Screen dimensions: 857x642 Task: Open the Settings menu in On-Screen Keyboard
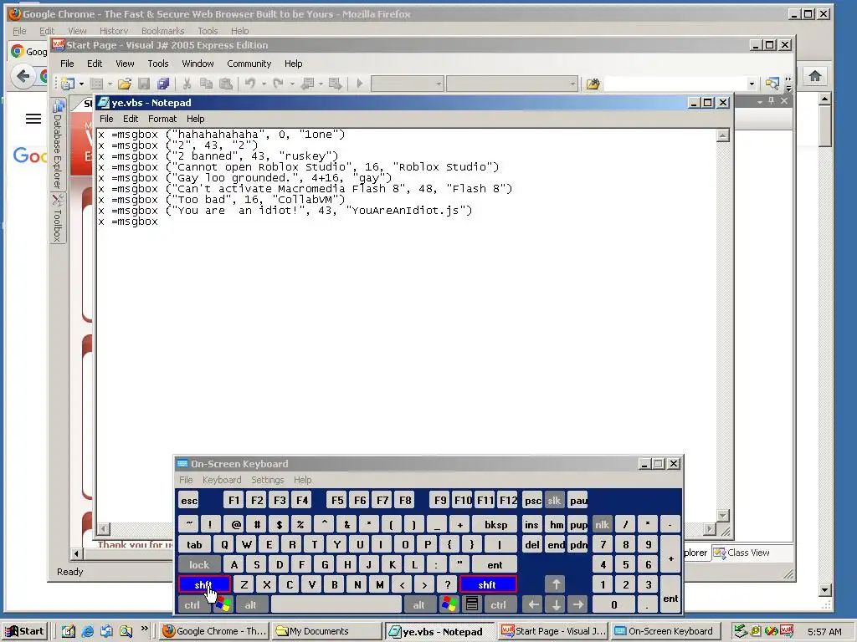click(x=267, y=480)
